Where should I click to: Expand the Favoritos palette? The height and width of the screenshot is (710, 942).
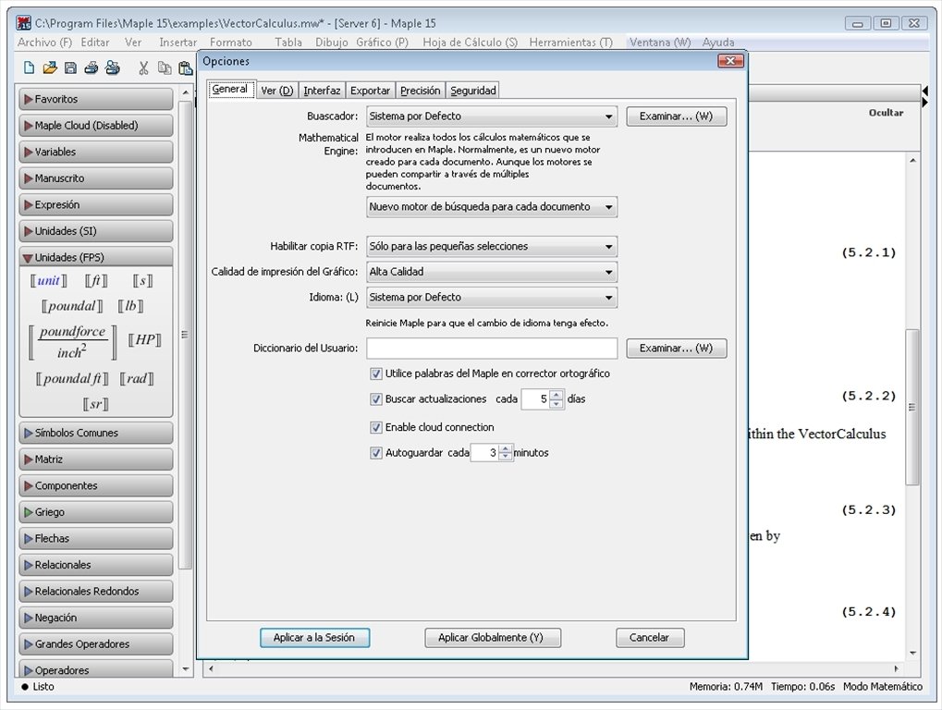tap(96, 99)
